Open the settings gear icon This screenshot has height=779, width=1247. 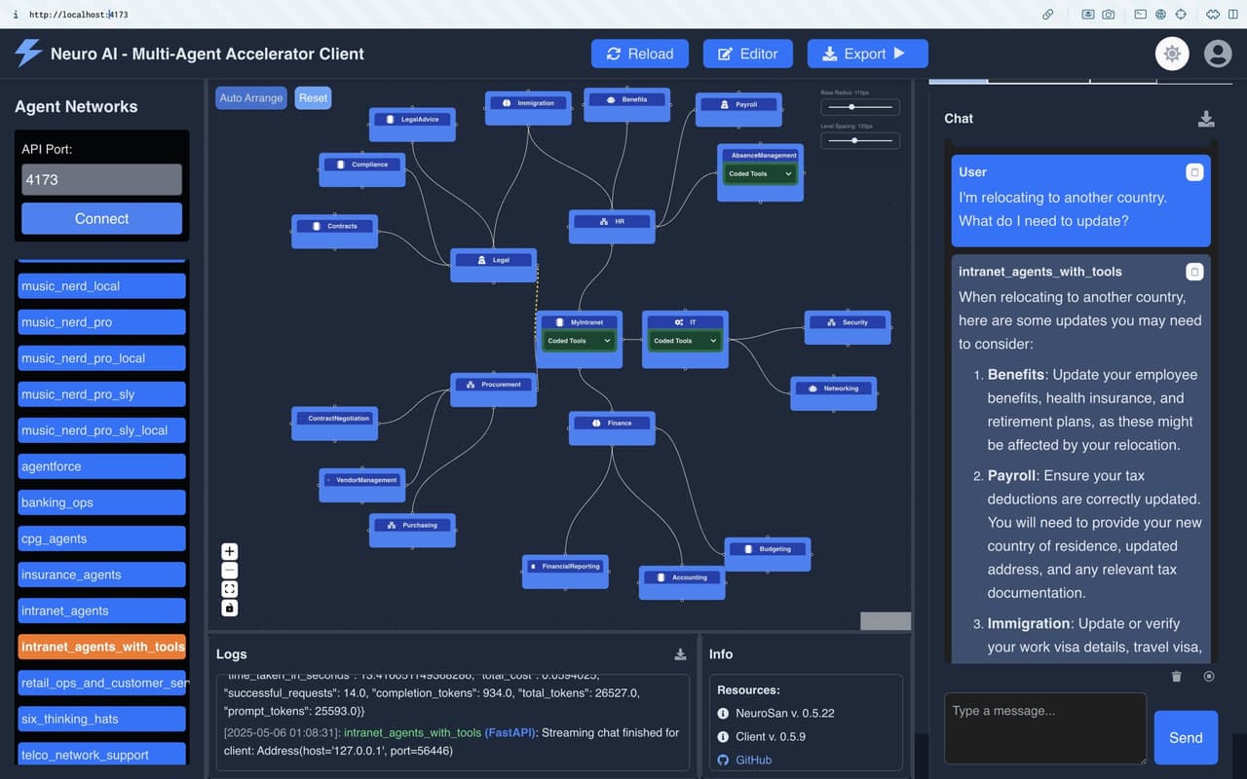1172,54
